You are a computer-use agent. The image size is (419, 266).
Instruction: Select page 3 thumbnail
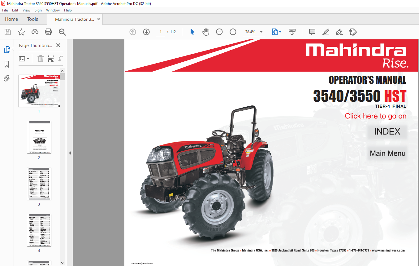[x=39, y=184]
